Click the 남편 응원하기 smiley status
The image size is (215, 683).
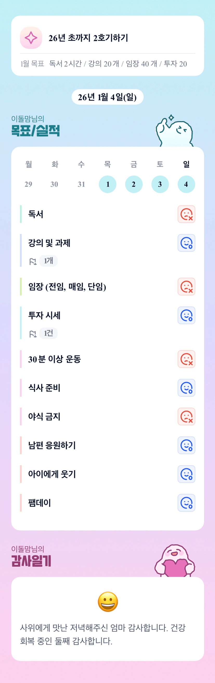click(x=186, y=445)
